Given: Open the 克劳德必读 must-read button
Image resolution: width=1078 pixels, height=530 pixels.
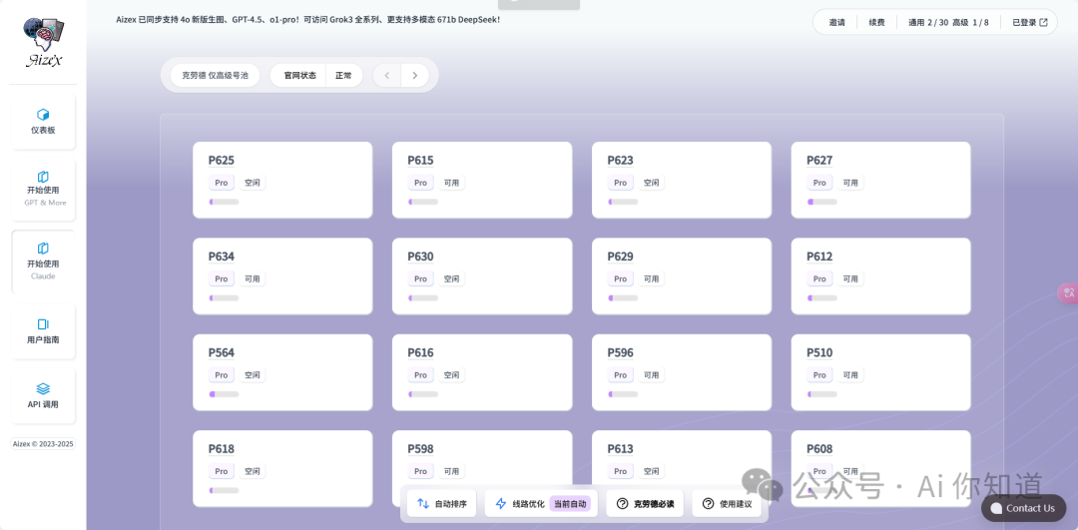Looking at the screenshot, I should [645, 504].
